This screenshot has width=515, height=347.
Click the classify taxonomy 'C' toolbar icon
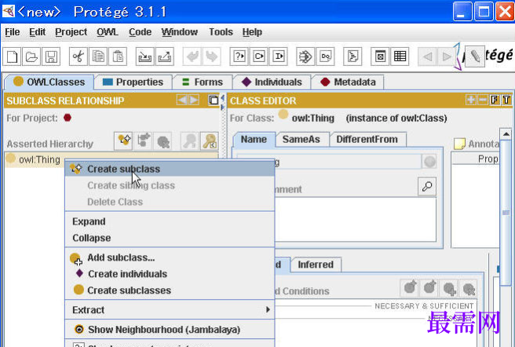tap(259, 57)
